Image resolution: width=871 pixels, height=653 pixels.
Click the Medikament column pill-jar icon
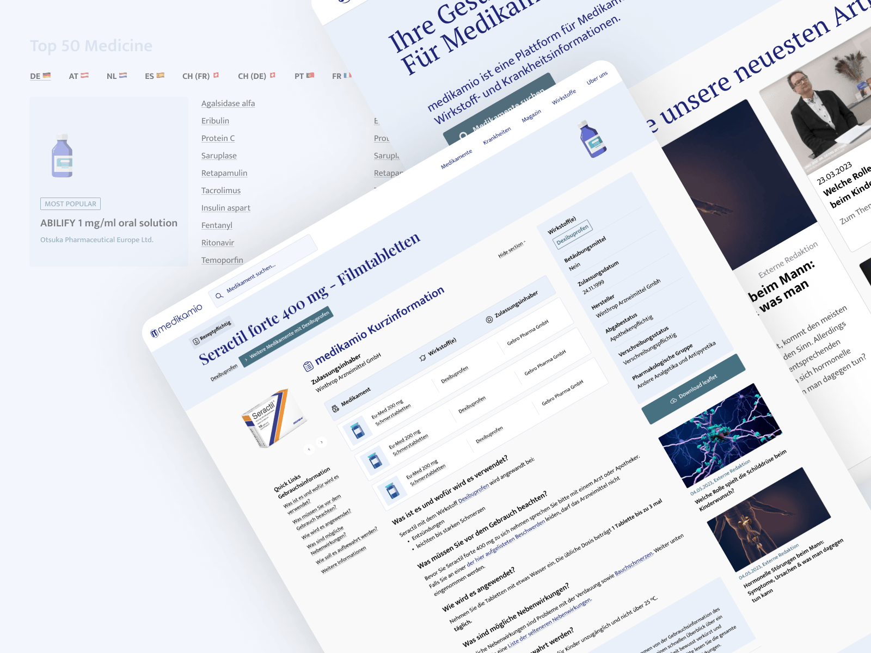335,408
